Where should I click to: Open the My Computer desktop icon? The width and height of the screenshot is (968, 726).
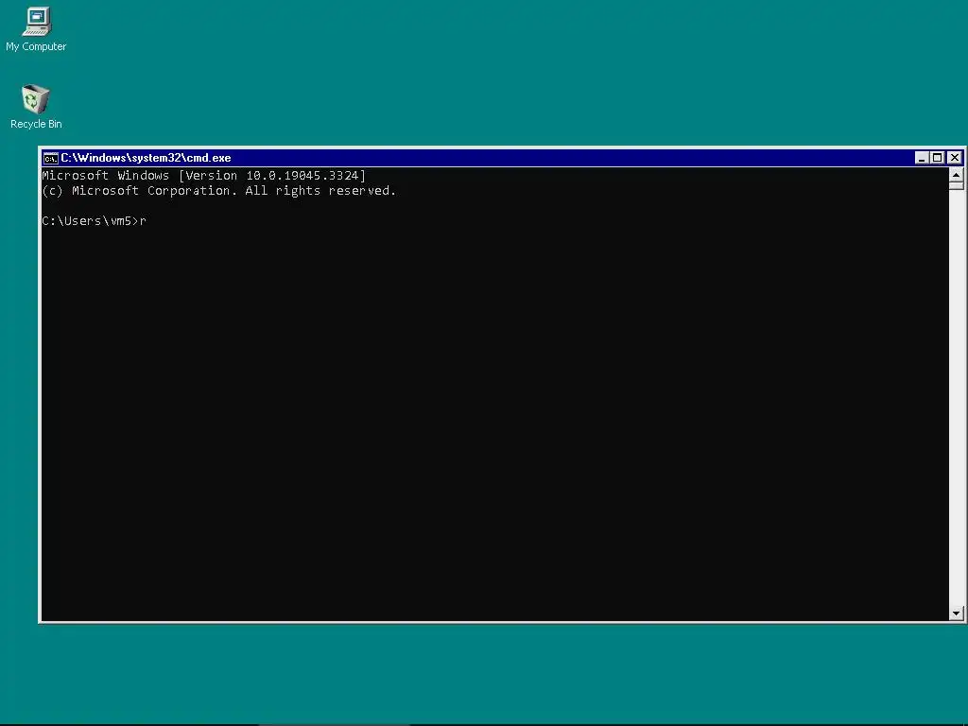pyautogui.click(x=36, y=29)
